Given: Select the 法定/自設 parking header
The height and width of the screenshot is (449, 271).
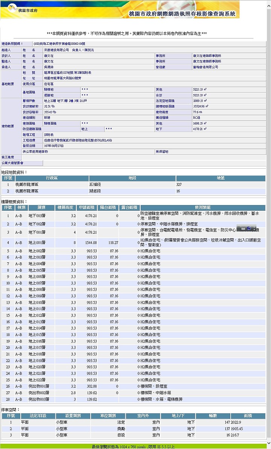Looking at the screenshot, I should pyautogui.click(x=38, y=416).
